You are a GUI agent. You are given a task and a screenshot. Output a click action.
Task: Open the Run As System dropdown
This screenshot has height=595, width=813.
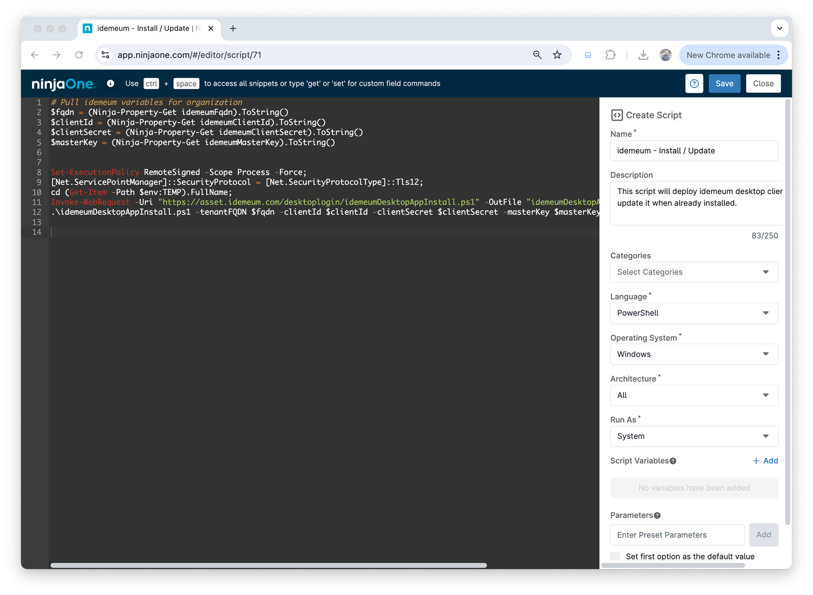click(x=694, y=436)
